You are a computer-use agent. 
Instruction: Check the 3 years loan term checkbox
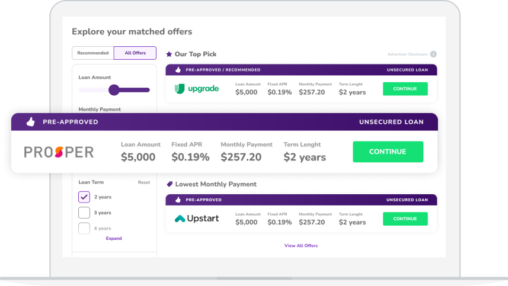tap(84, 213)
